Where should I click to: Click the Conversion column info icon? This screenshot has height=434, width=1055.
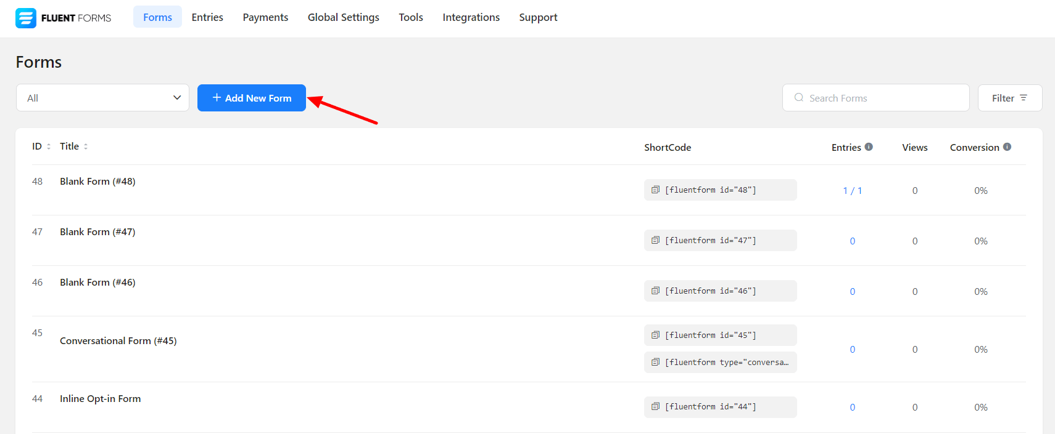tap(1007, 147)
